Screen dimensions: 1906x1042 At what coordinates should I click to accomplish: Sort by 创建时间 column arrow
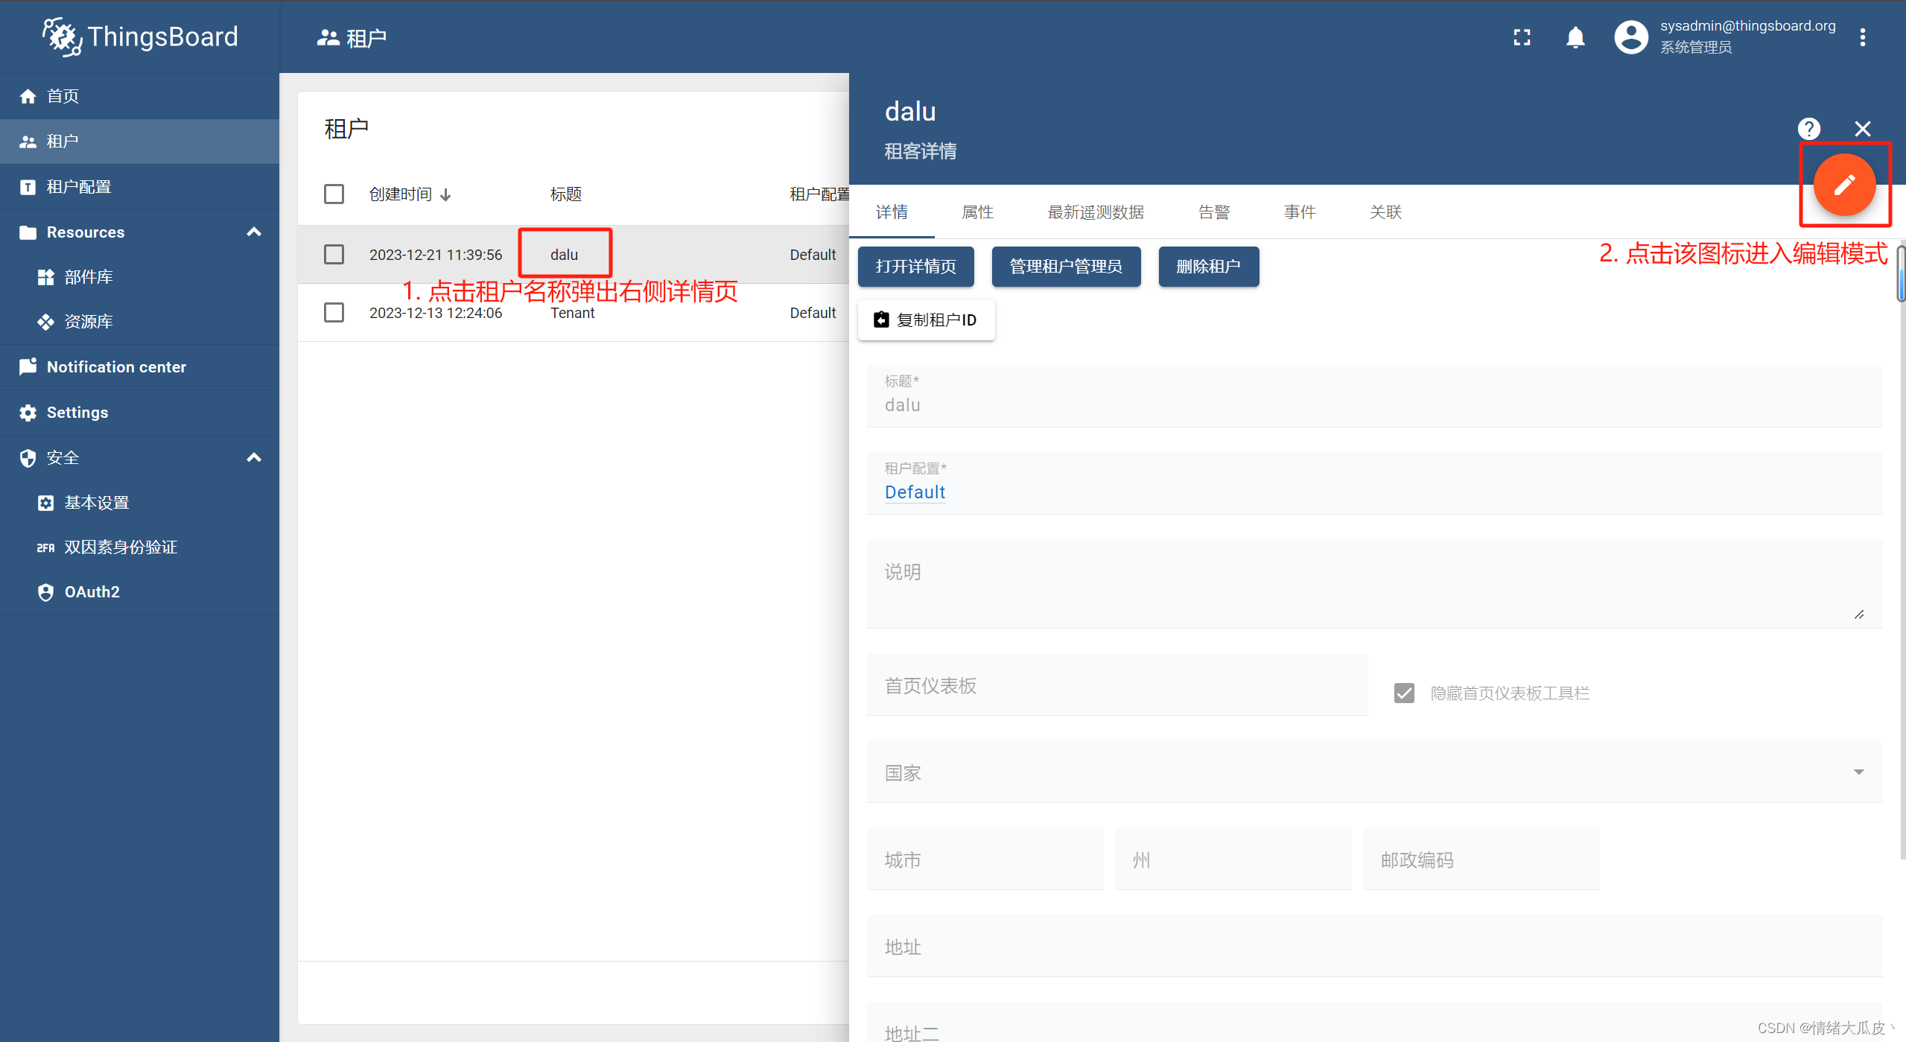[x=445, y=195]
